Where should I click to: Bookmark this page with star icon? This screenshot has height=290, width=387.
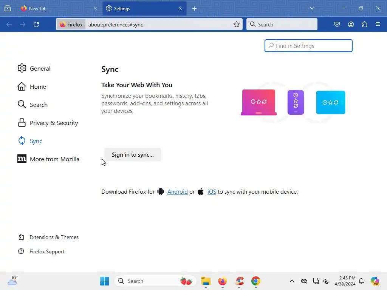(x=237, y=25)
